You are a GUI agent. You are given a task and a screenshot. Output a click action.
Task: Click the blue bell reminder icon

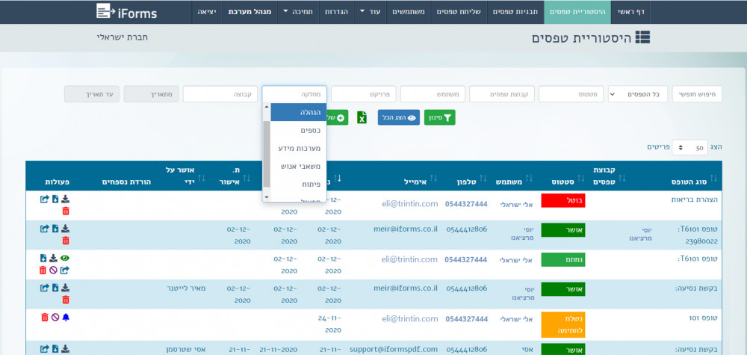pos(66,318)
